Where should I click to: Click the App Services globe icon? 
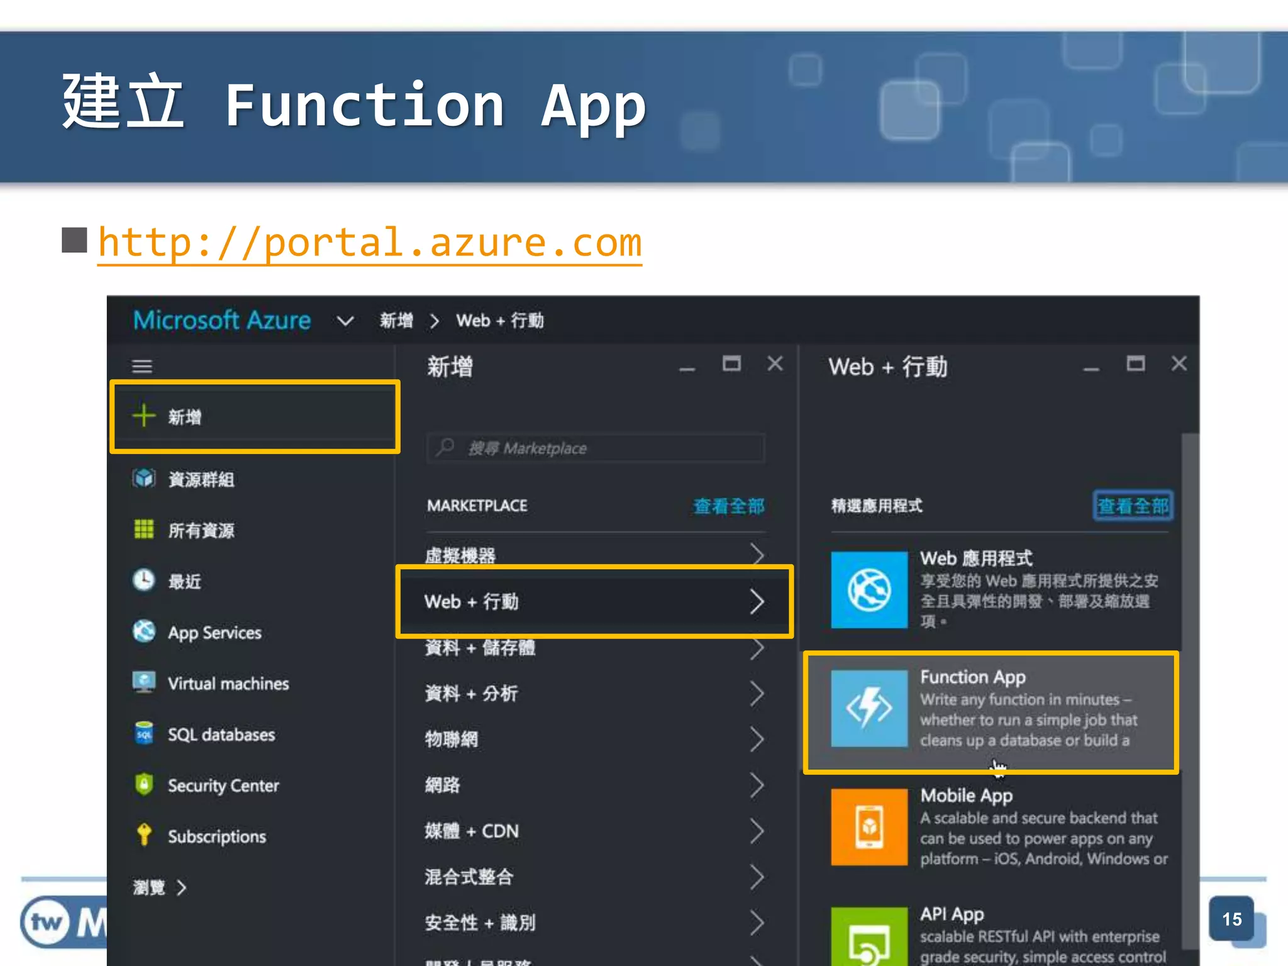click(144, 631)
